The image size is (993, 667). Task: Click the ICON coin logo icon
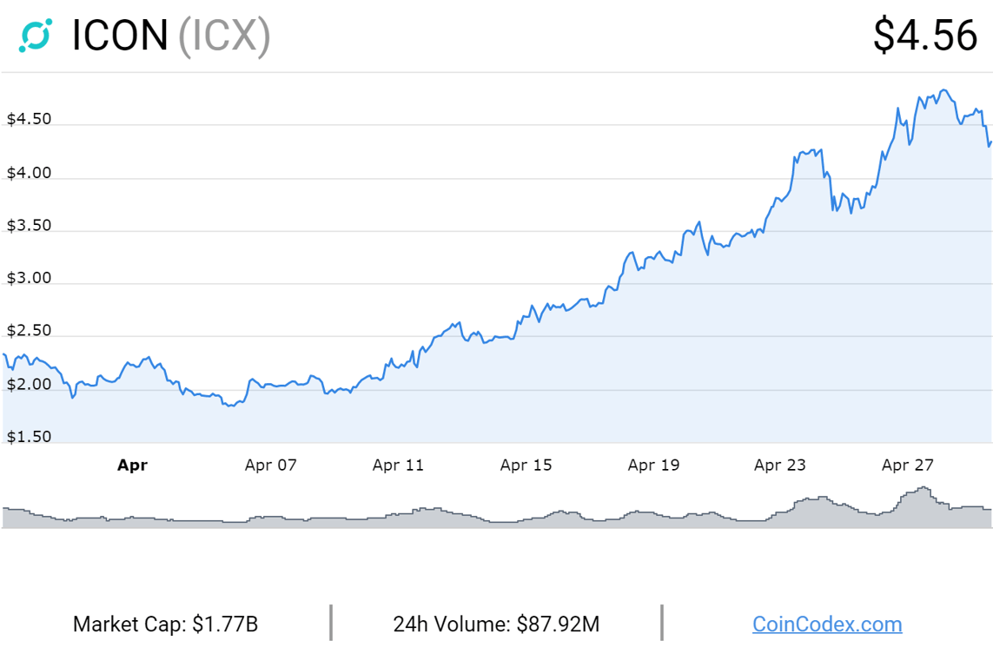pos(36,36)
